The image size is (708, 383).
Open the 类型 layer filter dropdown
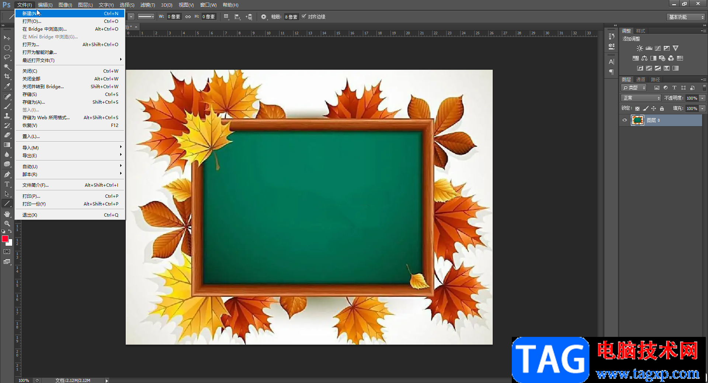634,88
